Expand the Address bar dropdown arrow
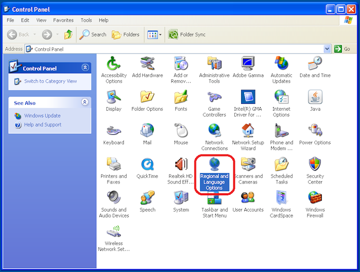Viewport: 360px width, 272px height. coord(328,49)
